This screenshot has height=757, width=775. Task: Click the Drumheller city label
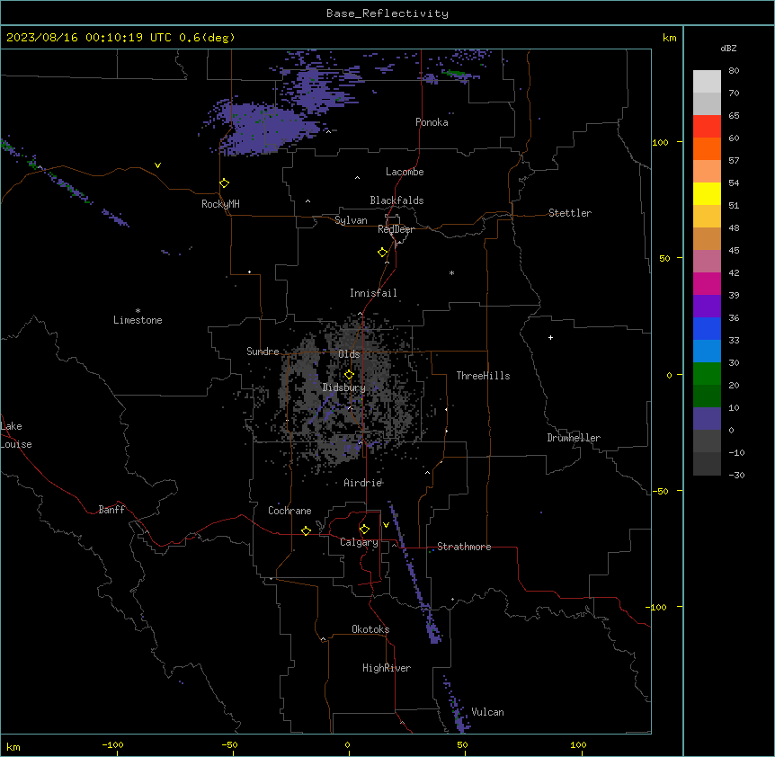(574, 438)
